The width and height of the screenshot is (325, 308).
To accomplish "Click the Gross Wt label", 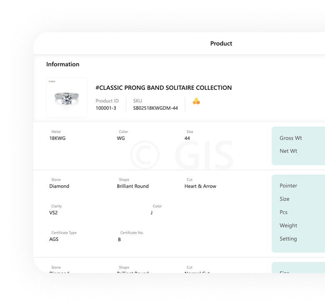I will click(x=291, y=138).
